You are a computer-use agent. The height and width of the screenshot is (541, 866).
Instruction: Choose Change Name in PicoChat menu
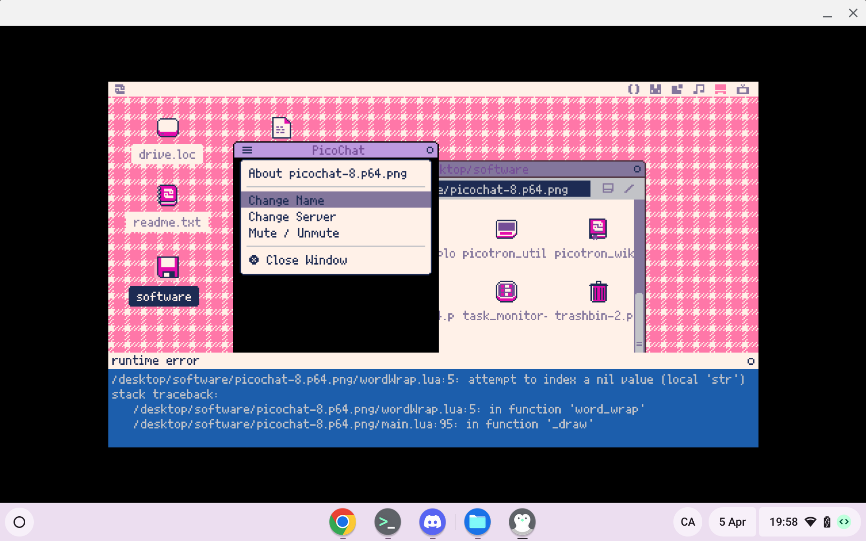(336, 200)
